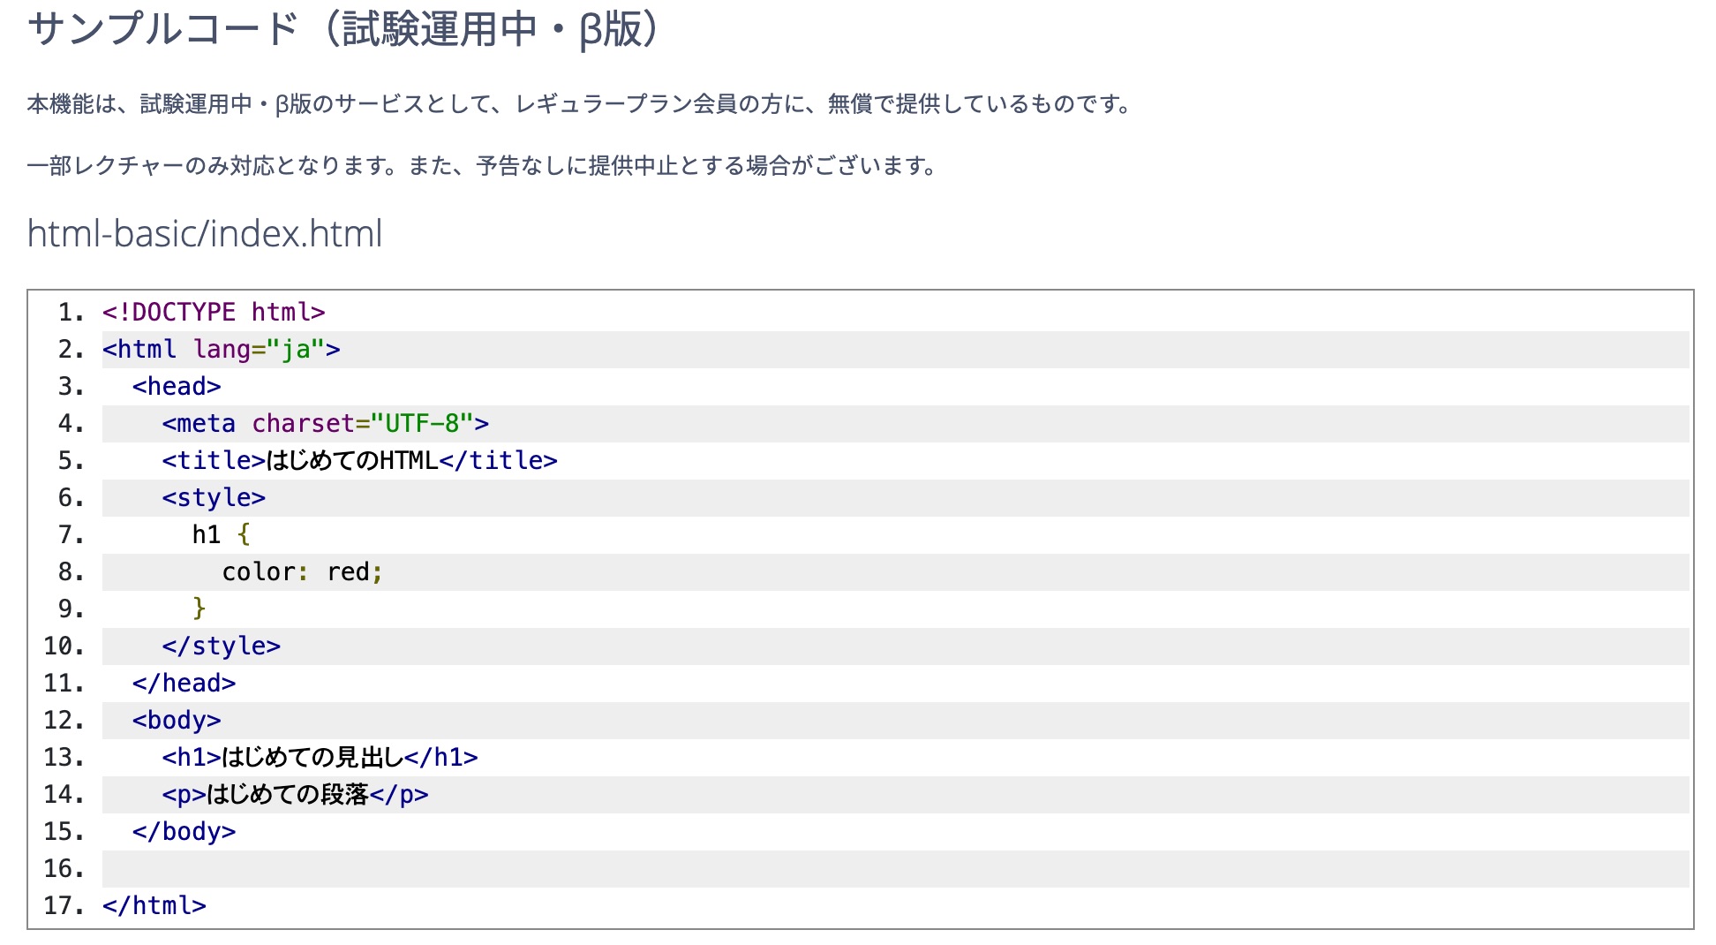Click the h1 { selector line

pos(222,535)
